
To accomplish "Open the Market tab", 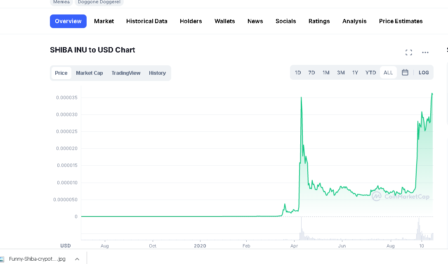I will click(104, 21).
